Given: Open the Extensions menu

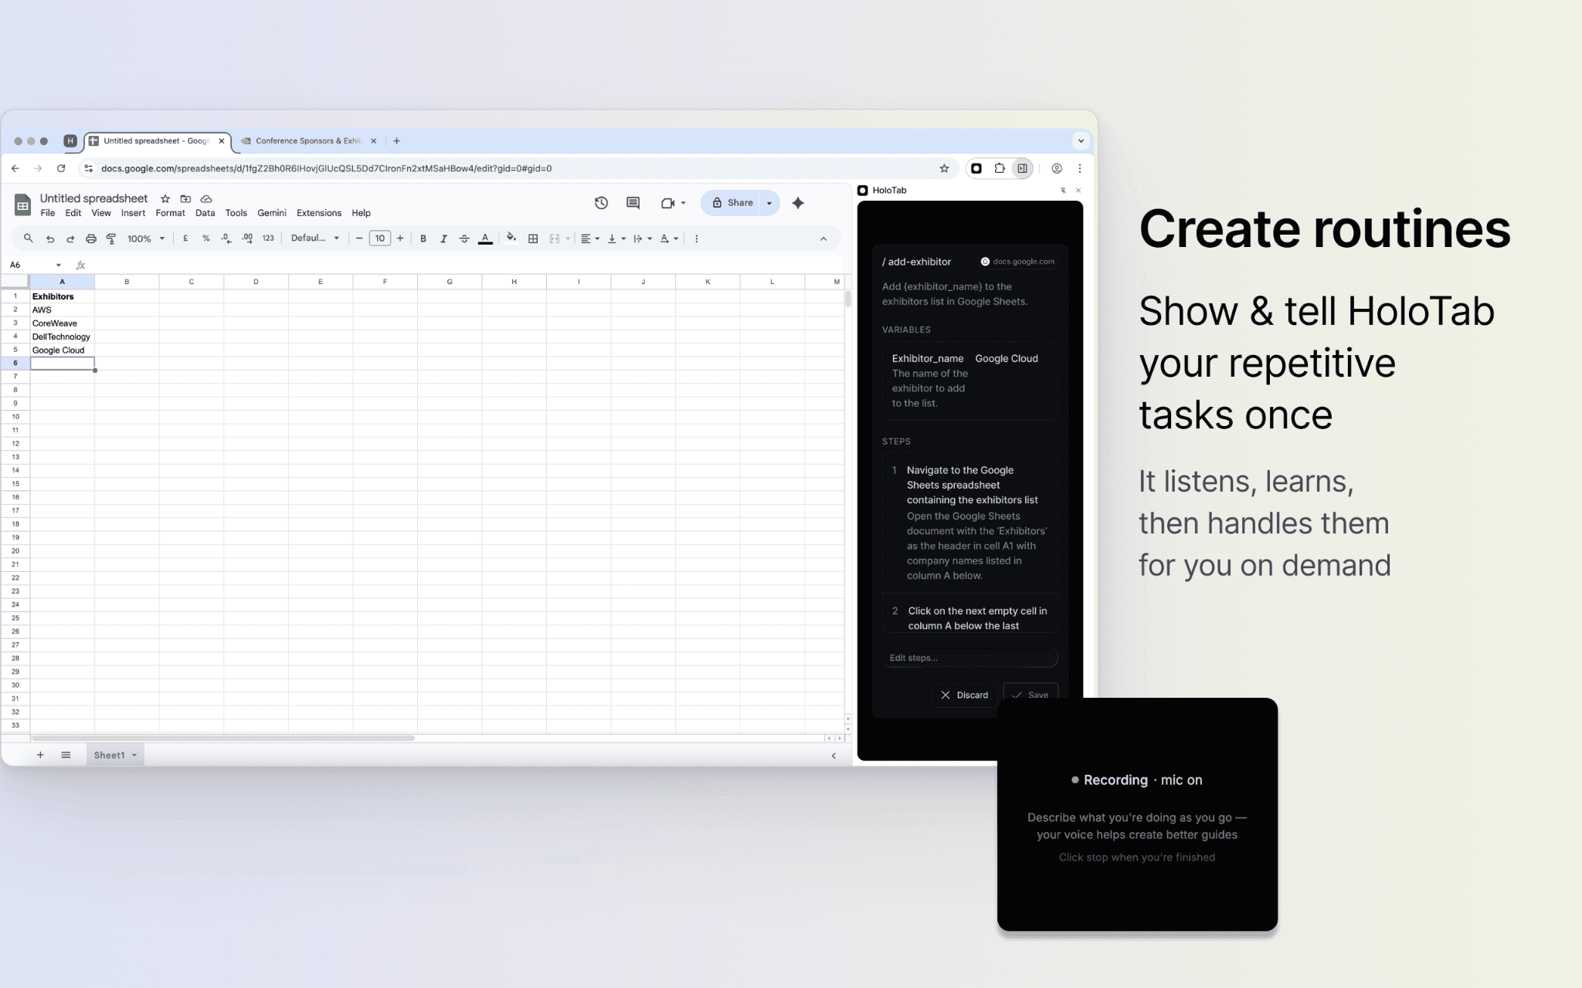Looking at the screenshot, I should pos(318,213).
